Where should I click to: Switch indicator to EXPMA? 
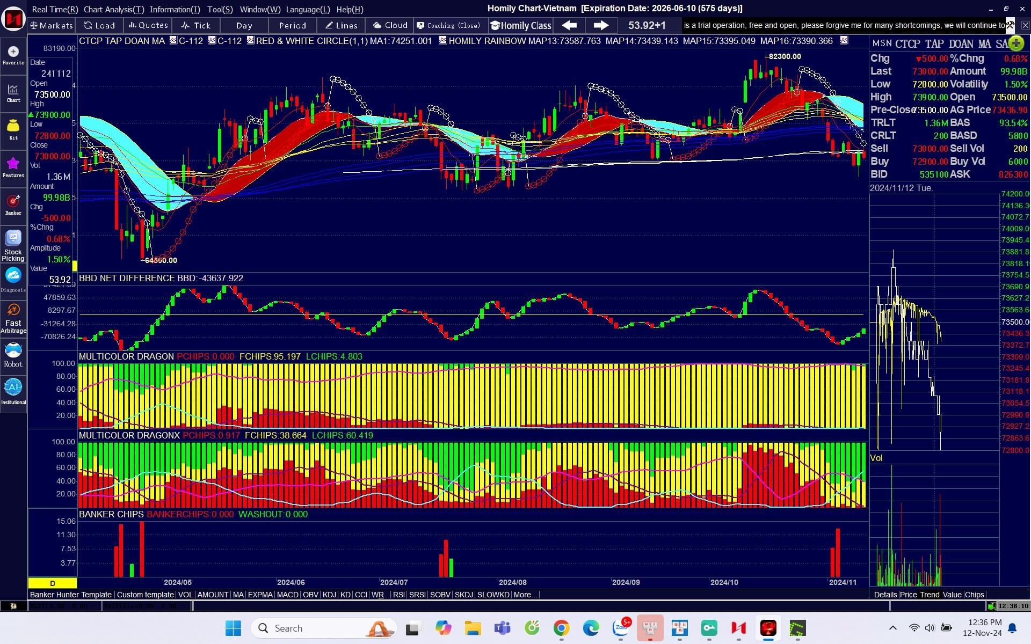coord(260,595)
